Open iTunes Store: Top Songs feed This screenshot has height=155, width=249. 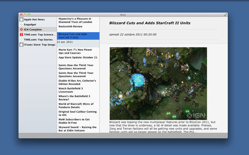click(38, 45)
